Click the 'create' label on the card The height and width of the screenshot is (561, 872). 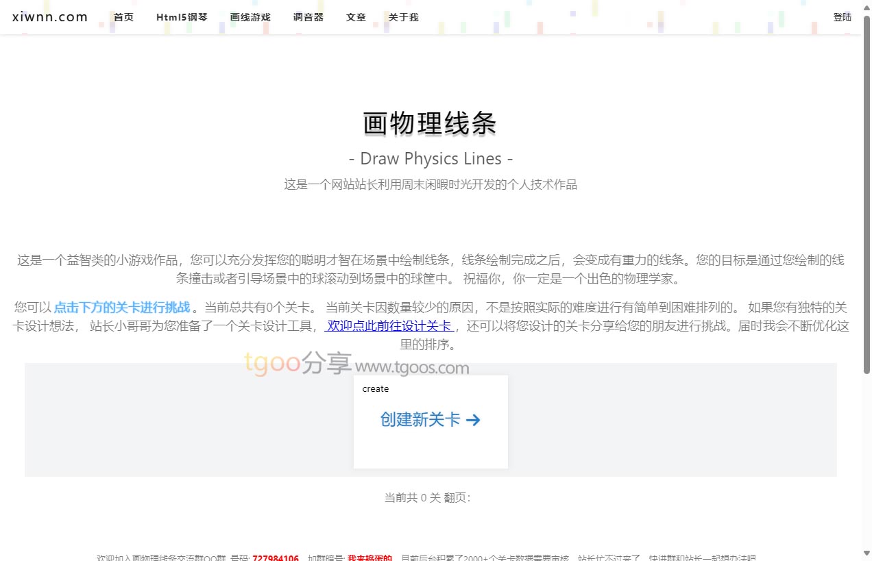(375, 389)
